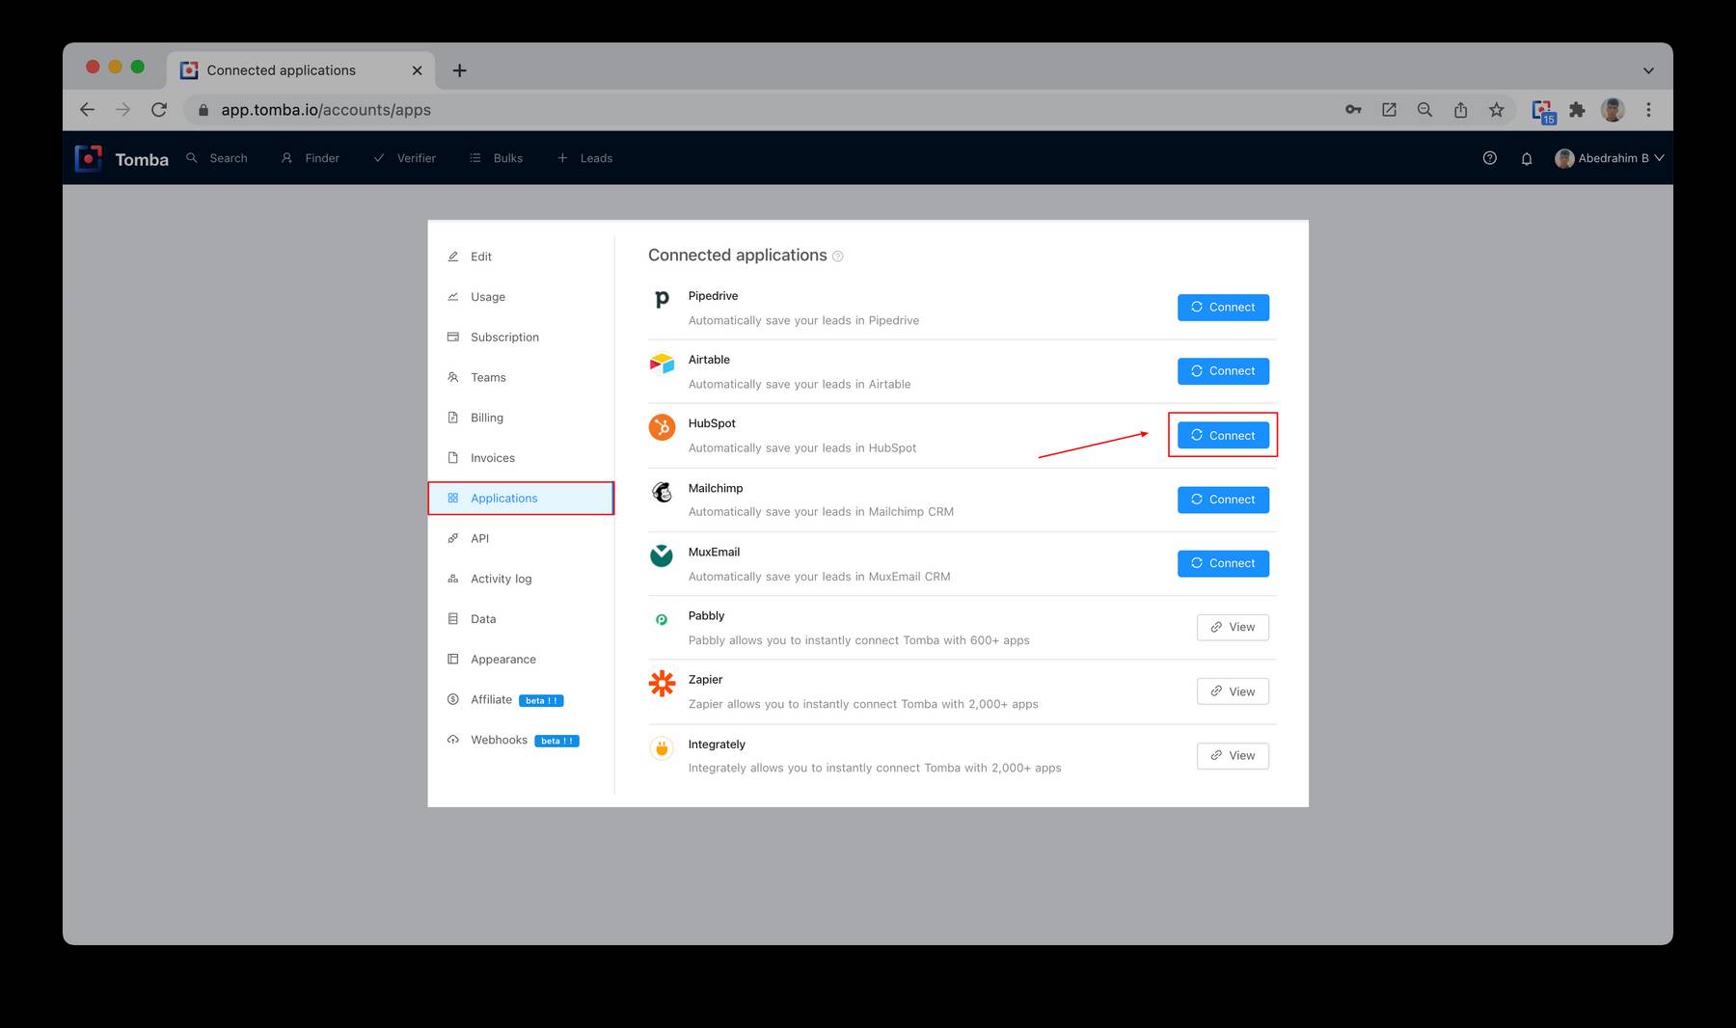Image resolution: width=1736 pixels, height=1028 pixels.
Task: Open the notifications bell icon
Action: [1527, 158]
